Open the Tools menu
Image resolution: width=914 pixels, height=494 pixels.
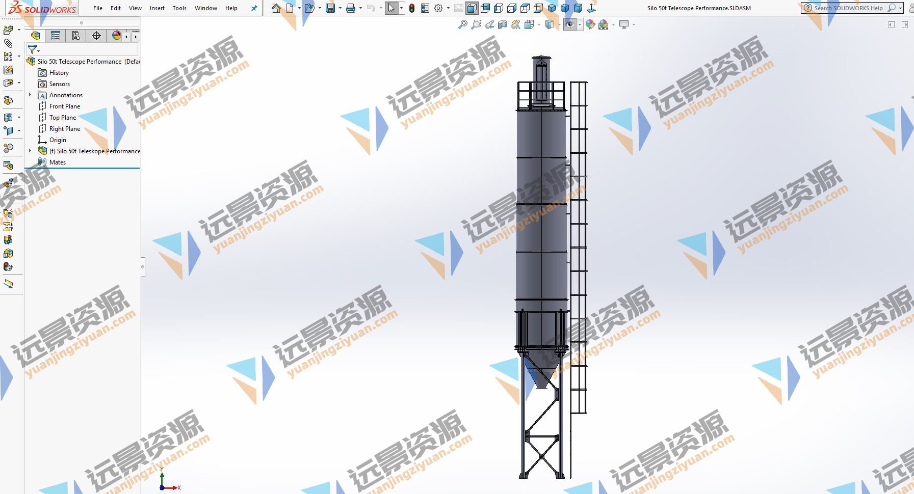(179, 8)
